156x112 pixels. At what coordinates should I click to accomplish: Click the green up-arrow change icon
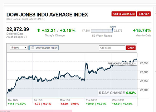[39, 30]
